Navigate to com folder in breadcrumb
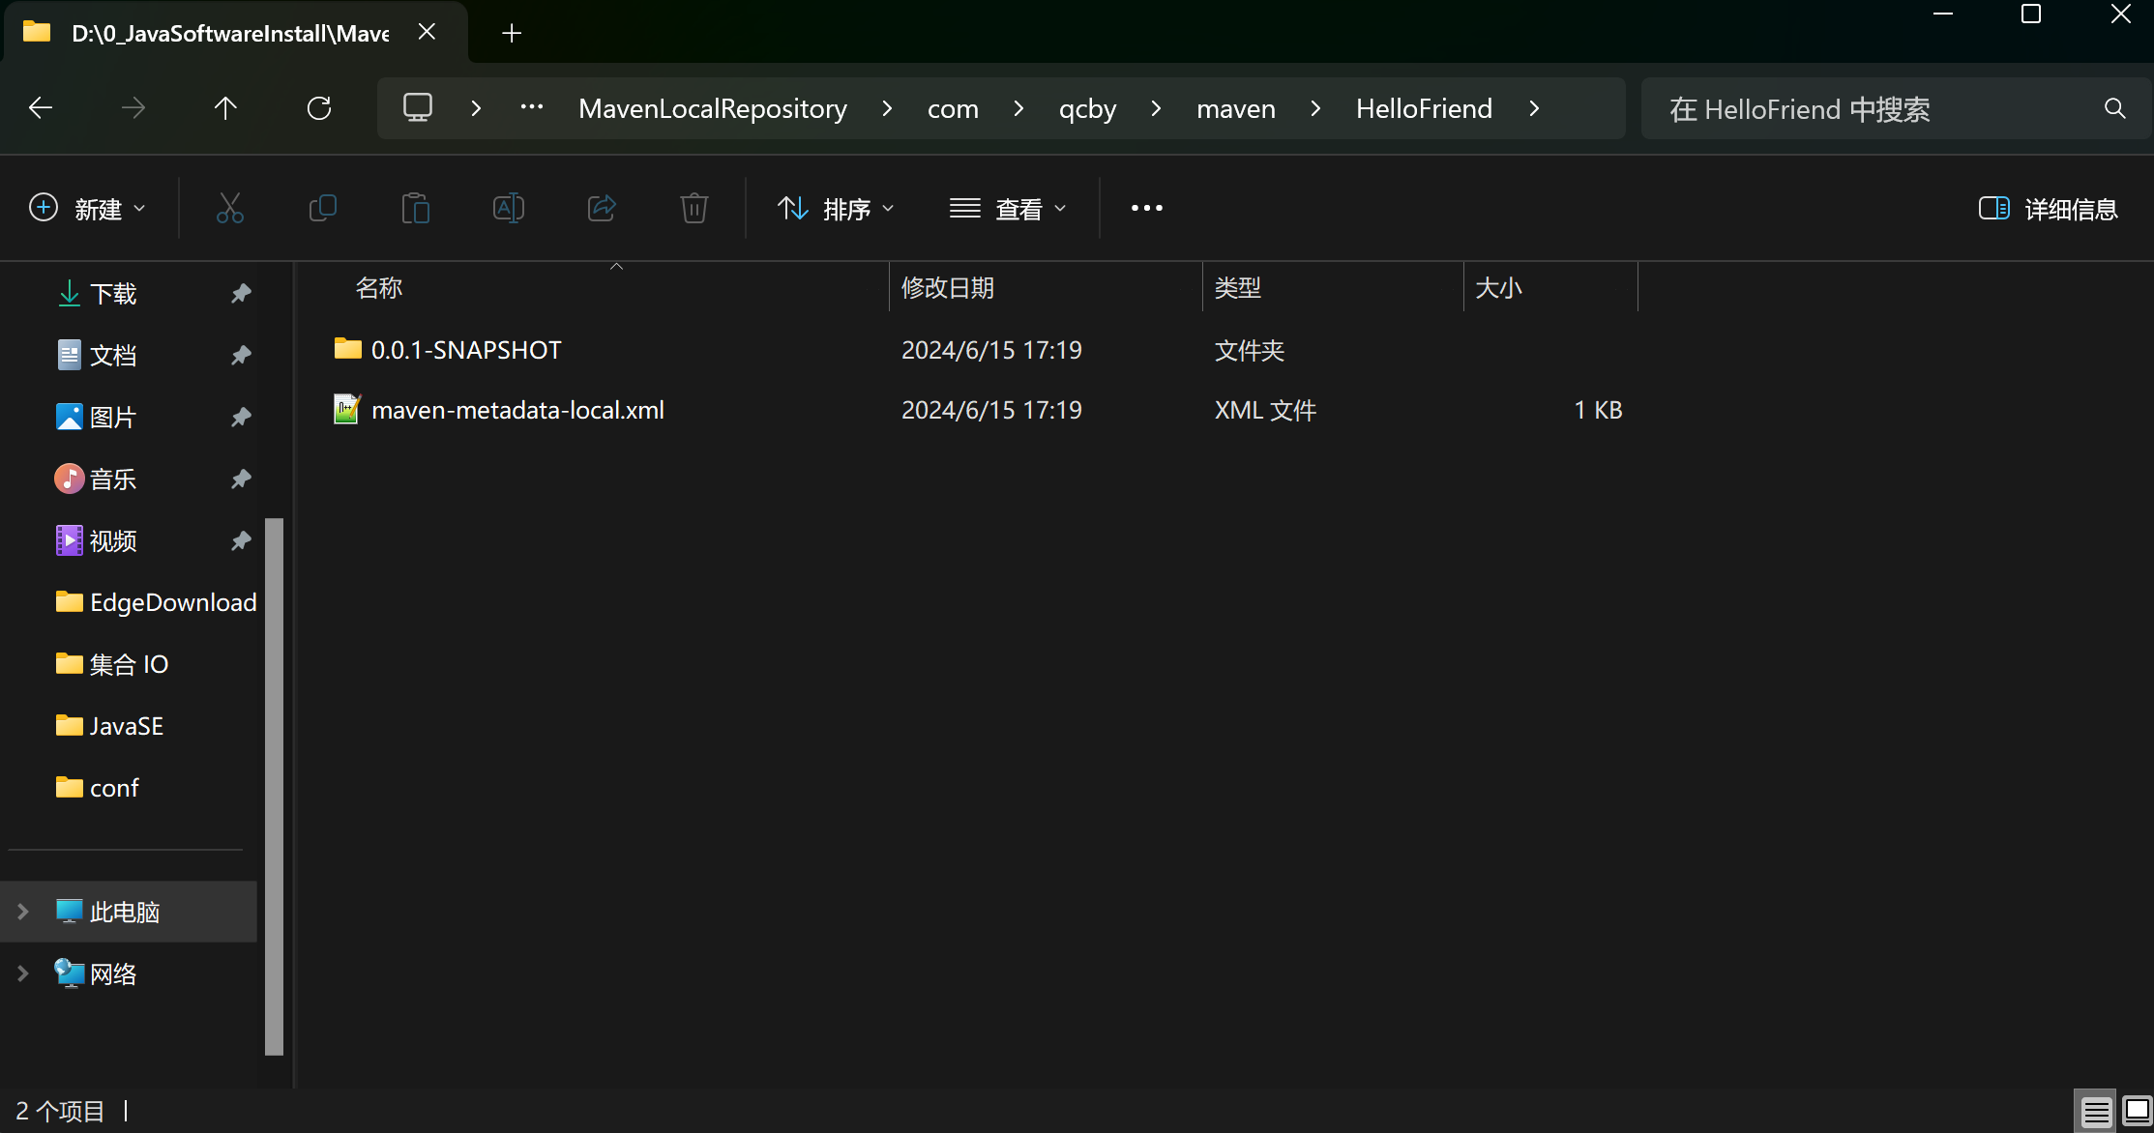The width and height of the screenshot is (2154, 1133). tap(953, 108)
